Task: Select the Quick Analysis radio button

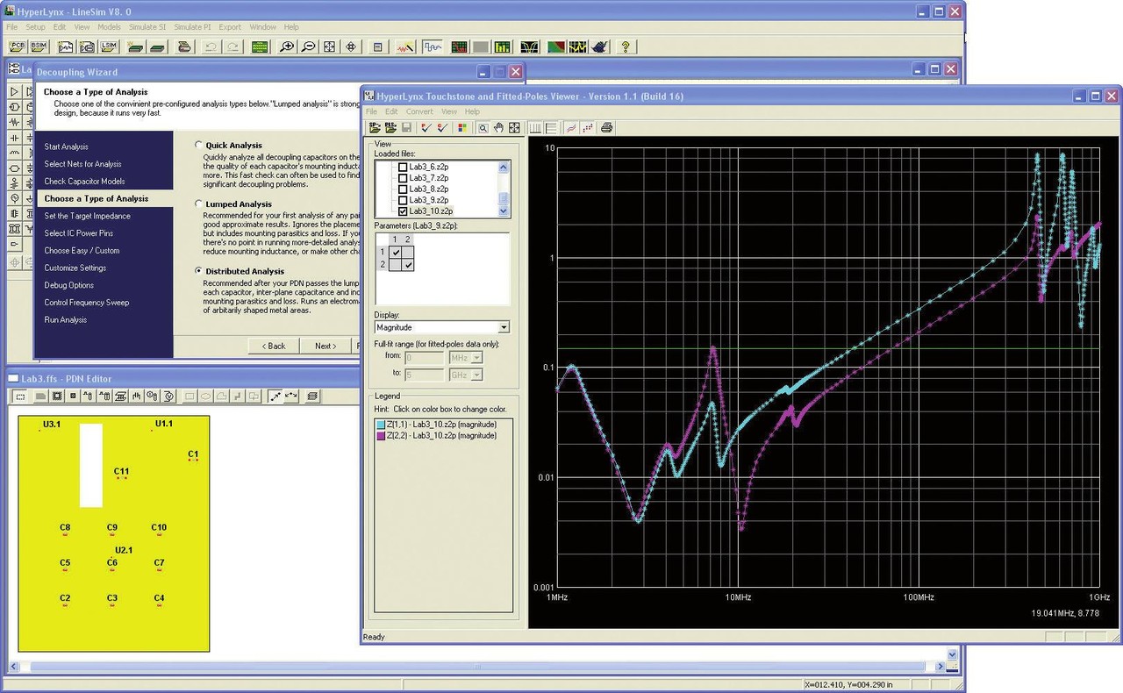Action: tap(198, 145)
